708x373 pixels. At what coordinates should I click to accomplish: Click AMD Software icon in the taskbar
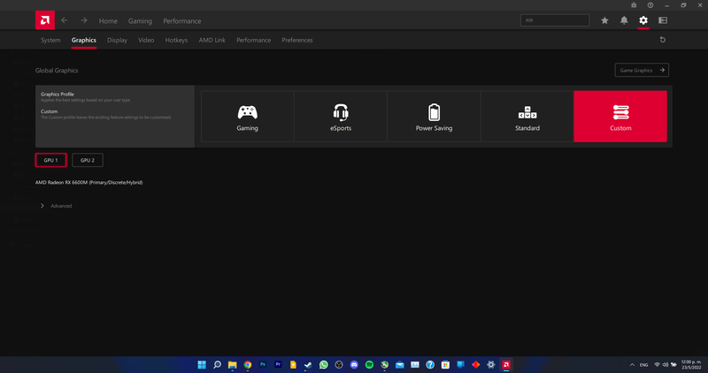pyautogui.click(x=506, y=364)
